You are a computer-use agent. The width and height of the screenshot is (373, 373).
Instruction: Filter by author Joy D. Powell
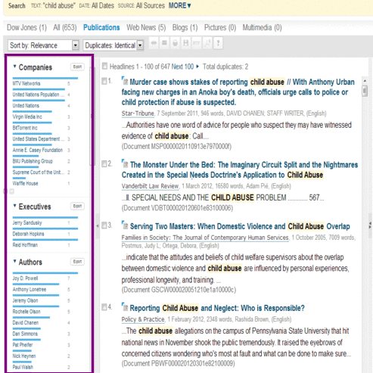[25, 278]
